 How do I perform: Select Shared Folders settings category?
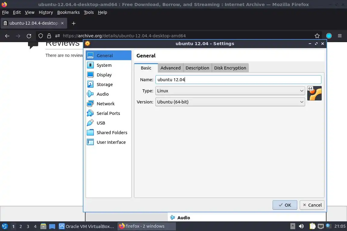pyautogui.click(x=108, y=132)
